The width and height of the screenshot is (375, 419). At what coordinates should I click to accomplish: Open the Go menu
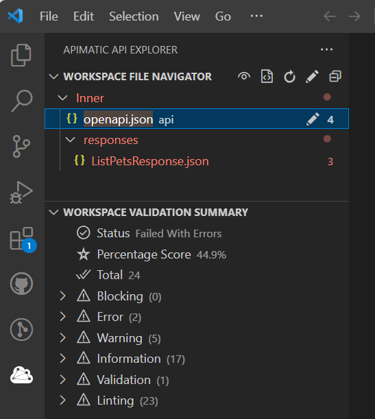point(223,16)
